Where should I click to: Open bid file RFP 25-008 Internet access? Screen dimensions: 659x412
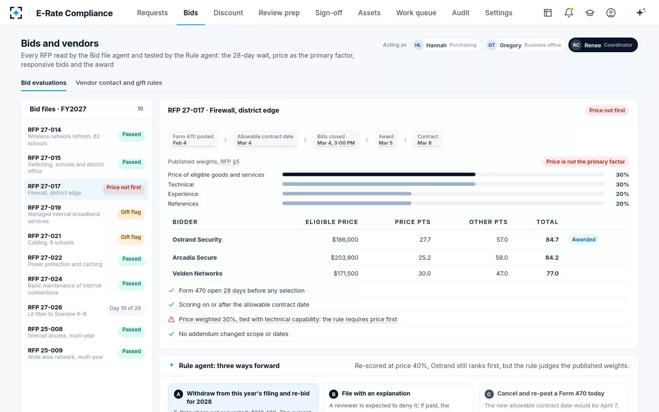coord(86,332)
